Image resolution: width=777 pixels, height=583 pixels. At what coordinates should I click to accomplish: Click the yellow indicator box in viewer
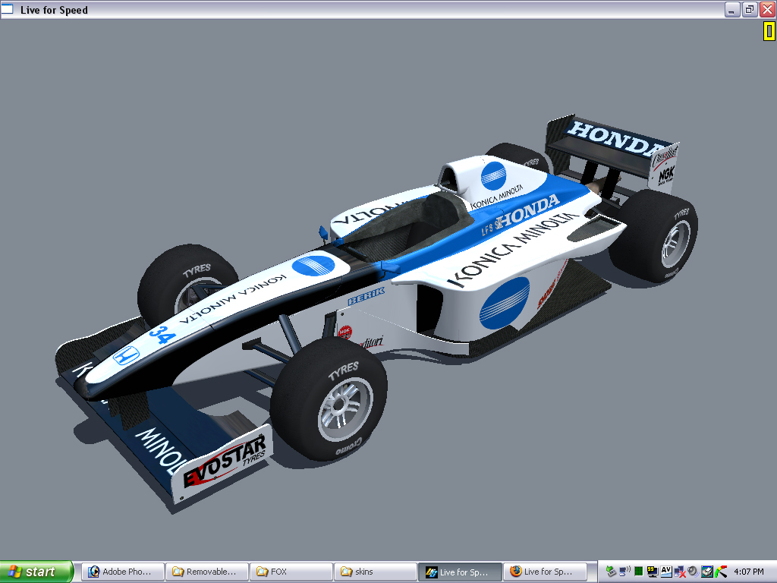coord(769,32)
